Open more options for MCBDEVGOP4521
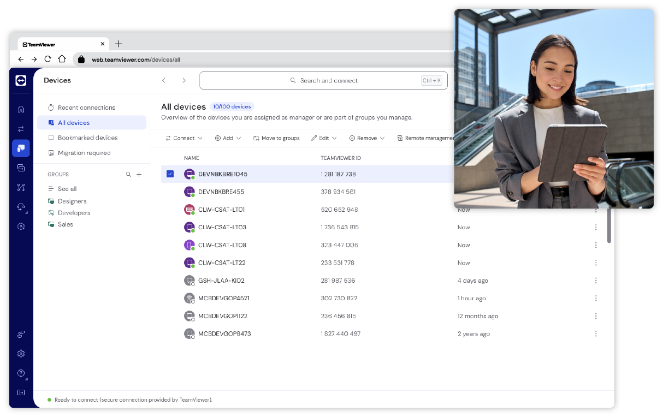Screen dimensions: 663x417 coord(596,299)
